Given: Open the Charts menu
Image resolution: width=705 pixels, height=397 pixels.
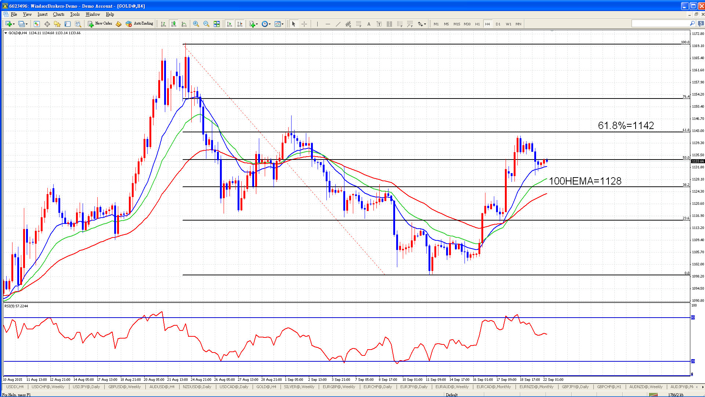Looking at the screenshot, I should (x=58, y=14).
